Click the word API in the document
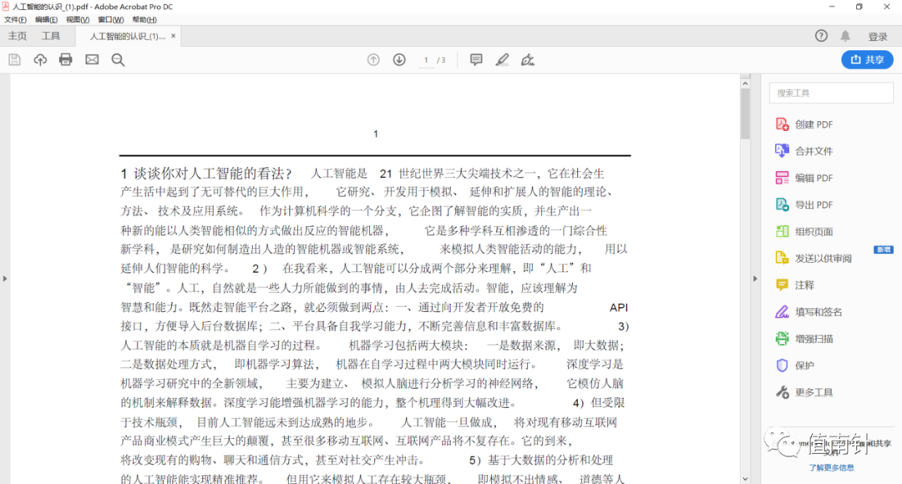Viewport: 902px width, 484px height. (x=618, y=308)
